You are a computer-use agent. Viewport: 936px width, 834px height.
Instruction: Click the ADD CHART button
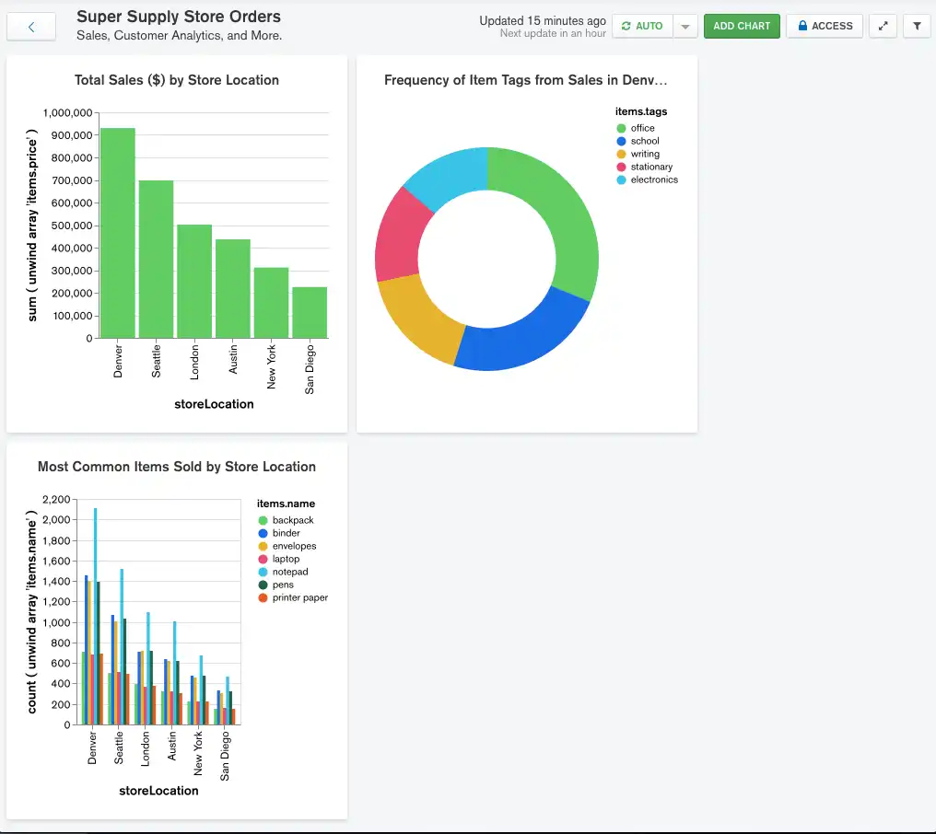click(x=742, y=26)
